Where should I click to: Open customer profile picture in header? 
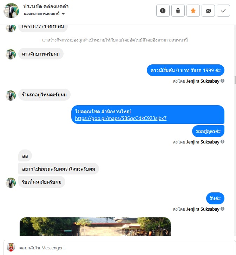coord(11,11)
